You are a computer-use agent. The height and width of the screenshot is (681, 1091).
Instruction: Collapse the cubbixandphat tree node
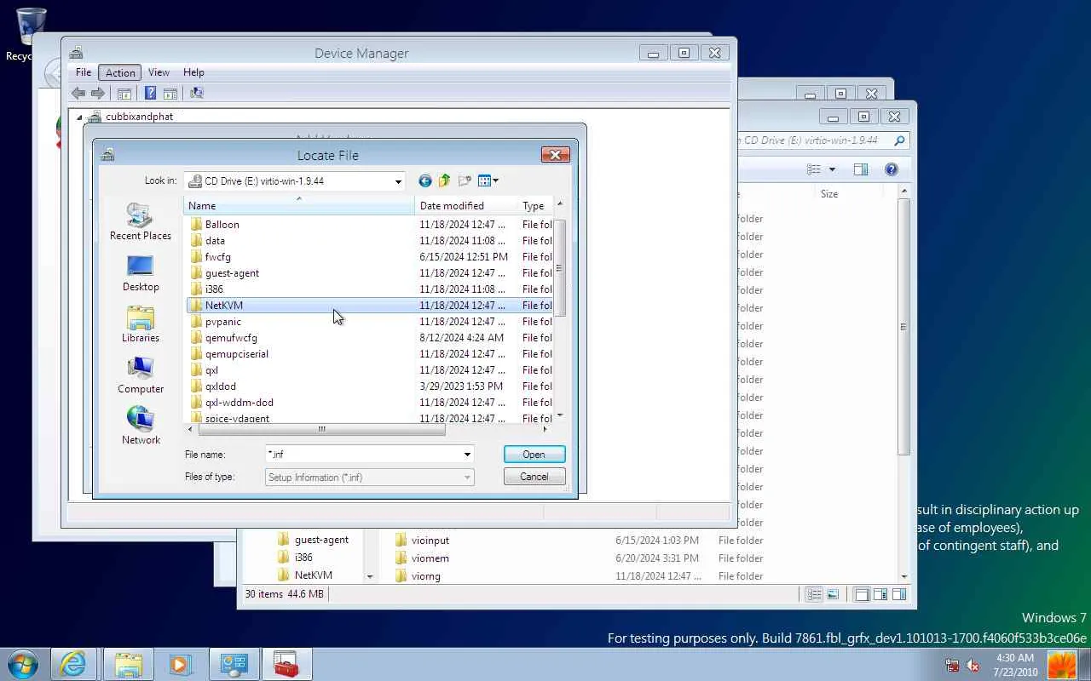click(79, 117)
